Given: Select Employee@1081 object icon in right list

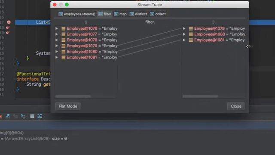Looking at the screenshot, I should (x=191, y=40).
